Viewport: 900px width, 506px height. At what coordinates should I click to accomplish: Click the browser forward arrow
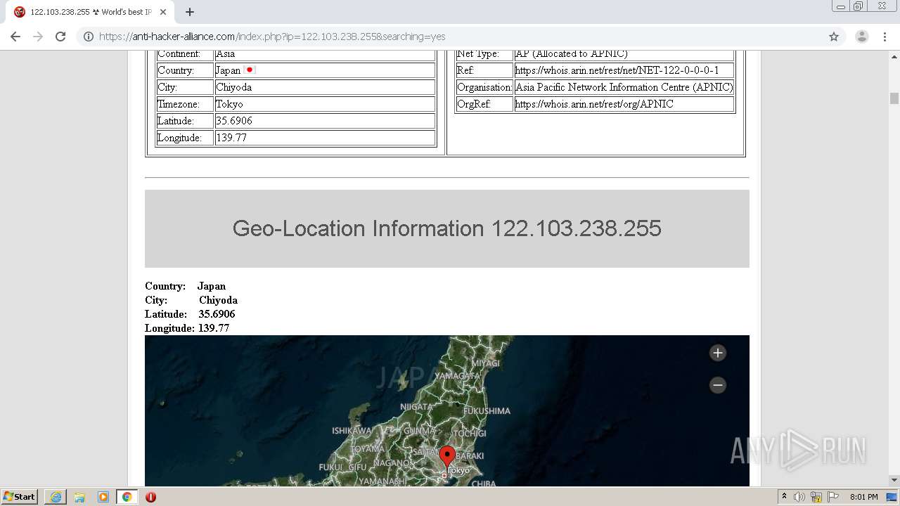[x=38, y=37]
